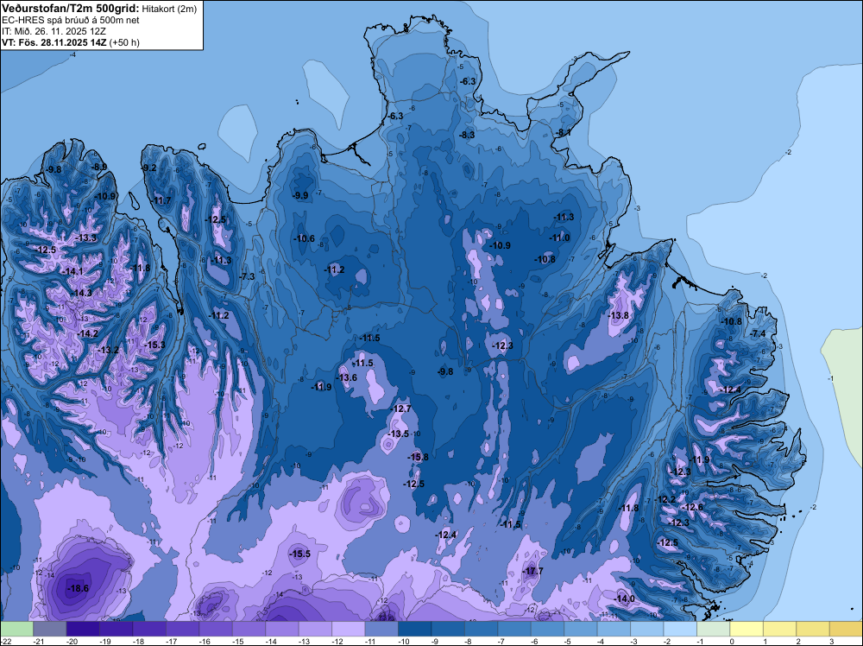Click the -13.5 temperature label

(x=399, y=434)
